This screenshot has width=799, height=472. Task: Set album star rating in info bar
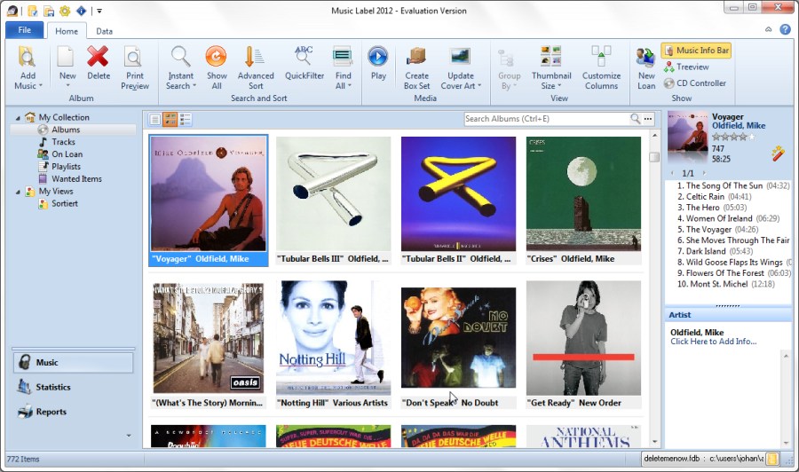point(733,137)
